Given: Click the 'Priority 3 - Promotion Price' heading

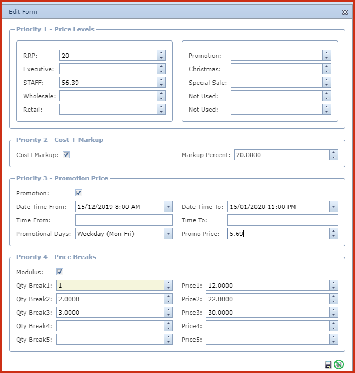Looking at the screenshot, I should pos(62,178).
